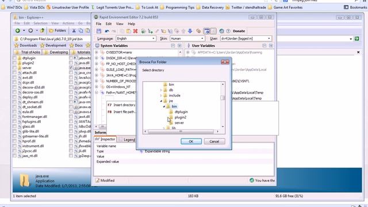
Task: Click OK in Browse For Folder
Action: pyautogui.click(x=191, y=141)
